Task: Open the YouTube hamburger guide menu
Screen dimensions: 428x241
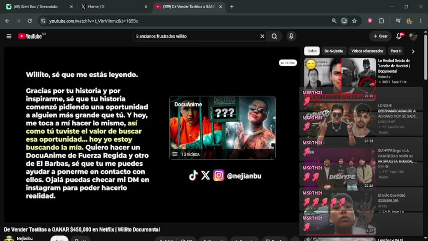Action: click(9, 36)
